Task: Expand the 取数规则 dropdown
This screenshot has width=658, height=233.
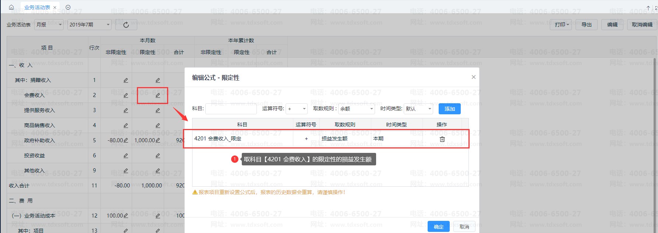Action: pyautogui.click(x=356, y=109)
